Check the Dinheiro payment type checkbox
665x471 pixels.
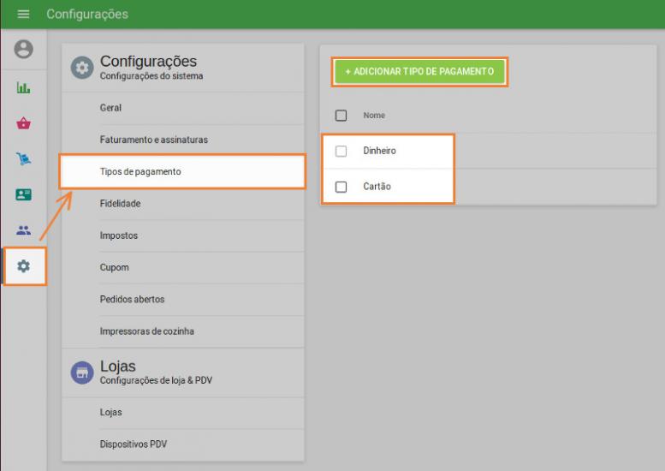pos(341,151)
